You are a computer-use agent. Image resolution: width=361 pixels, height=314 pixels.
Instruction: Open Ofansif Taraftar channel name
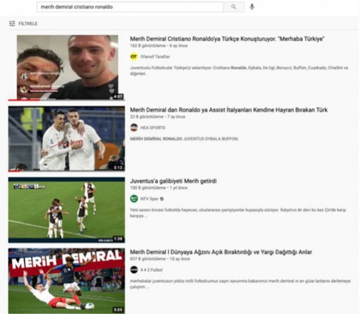155,57
